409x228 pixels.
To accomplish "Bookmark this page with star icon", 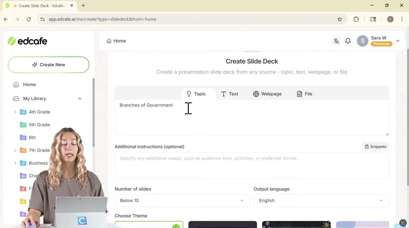I will (339, 19).
